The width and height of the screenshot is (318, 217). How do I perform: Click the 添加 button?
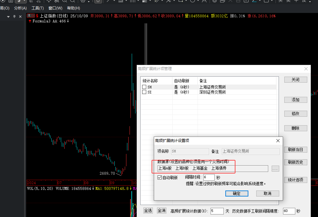pyautogui.click(x=296, y=100)
